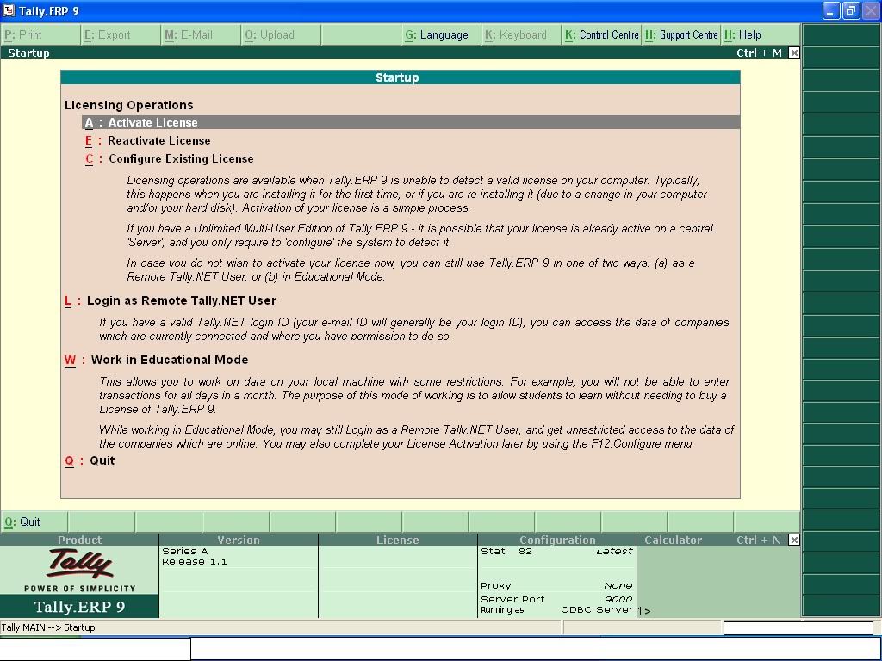Click 'Tally MAIN --> Startup' status path
This screenshot has width=882, height=661.
tap(48, 627)
